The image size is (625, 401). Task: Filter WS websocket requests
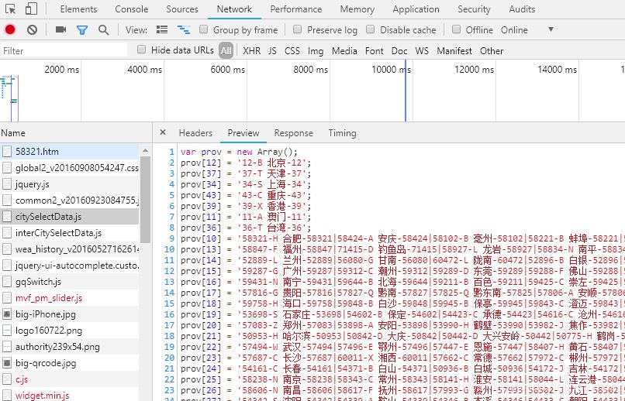[422, 51]
